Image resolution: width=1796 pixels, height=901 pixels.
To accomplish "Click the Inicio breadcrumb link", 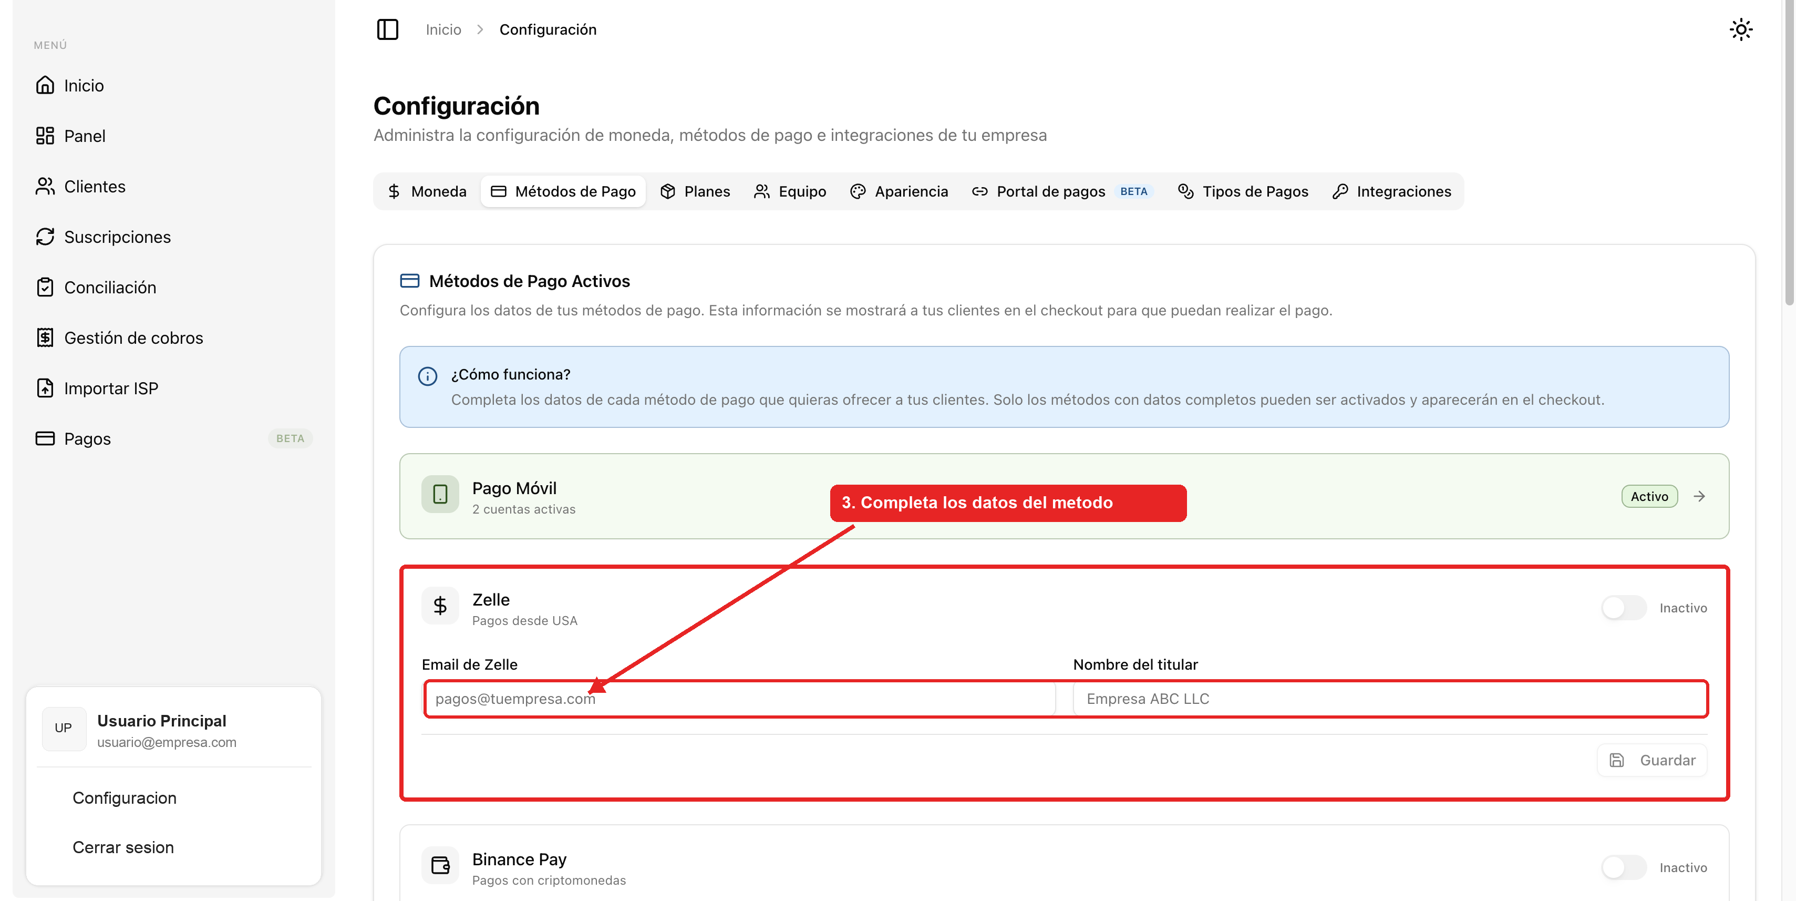I will [x=443, y=29].
